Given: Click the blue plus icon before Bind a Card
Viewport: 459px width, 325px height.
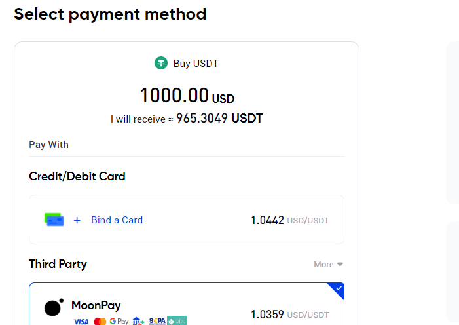Looking at the screenshot, I should [77, 220].
